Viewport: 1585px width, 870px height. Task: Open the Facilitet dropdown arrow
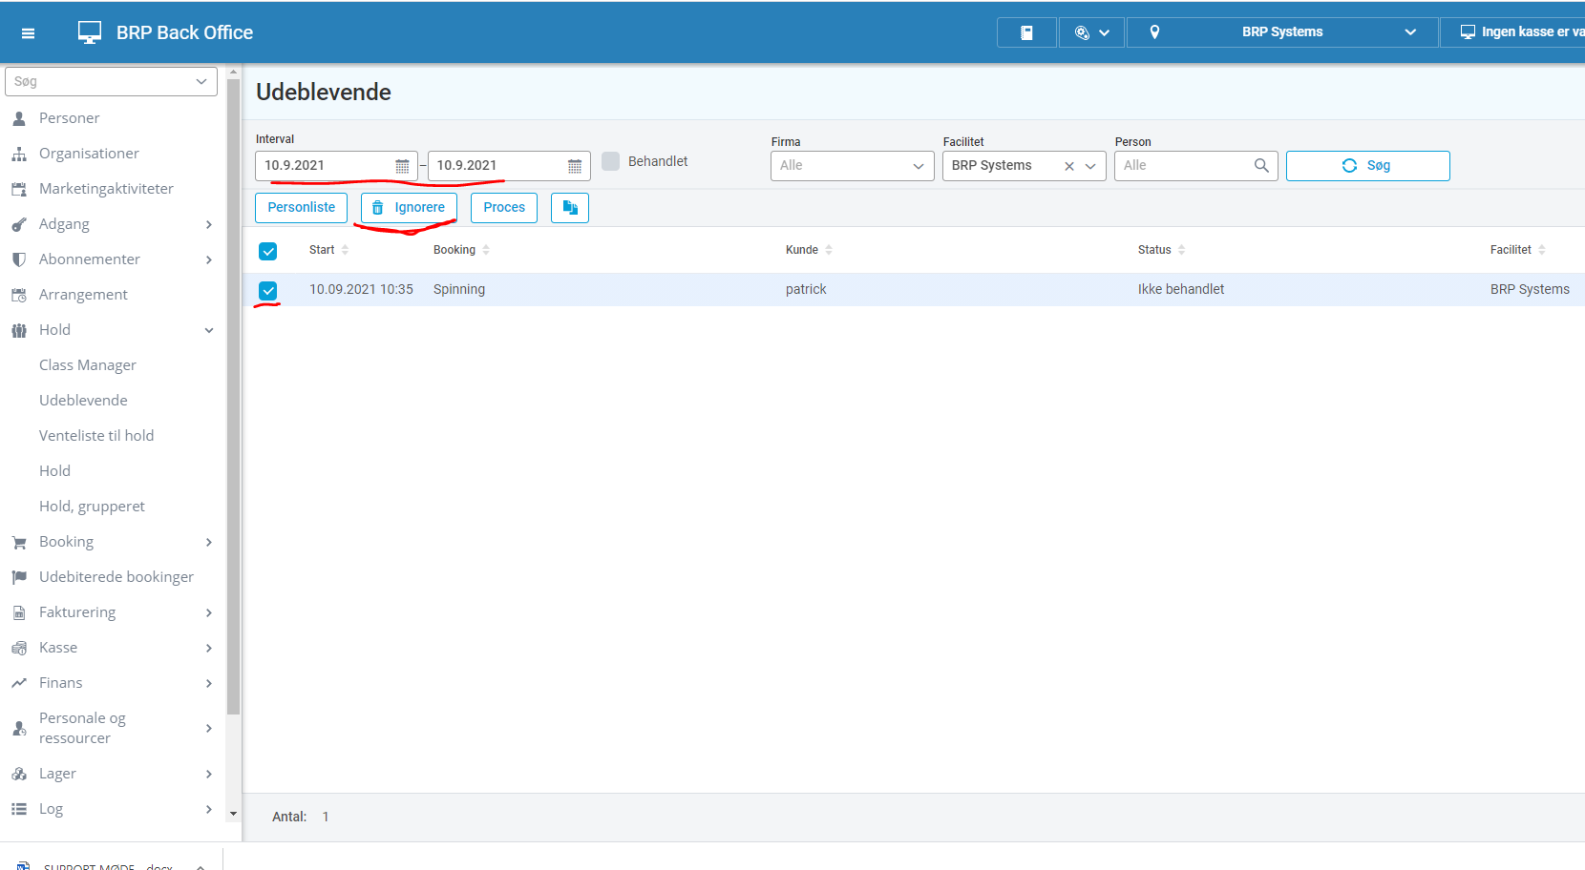[1090, 166]
